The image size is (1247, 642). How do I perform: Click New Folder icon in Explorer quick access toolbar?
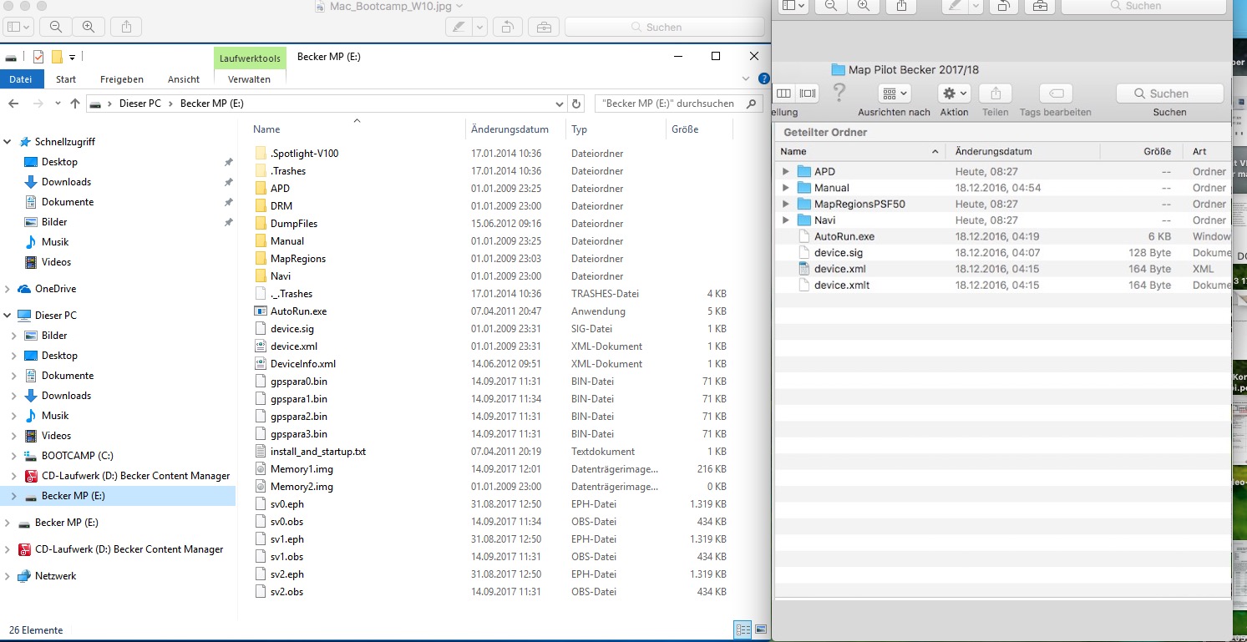57,57
